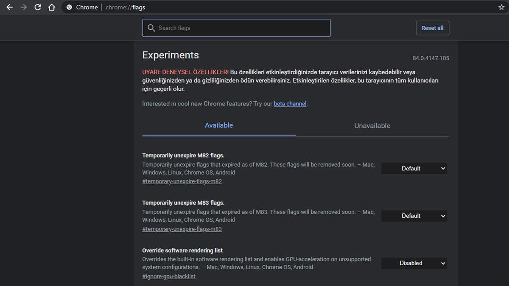Click the ignore-gpu-blacklist link
Image resolution: width=509 pixels, height=286 pixels.
point(169,276)
